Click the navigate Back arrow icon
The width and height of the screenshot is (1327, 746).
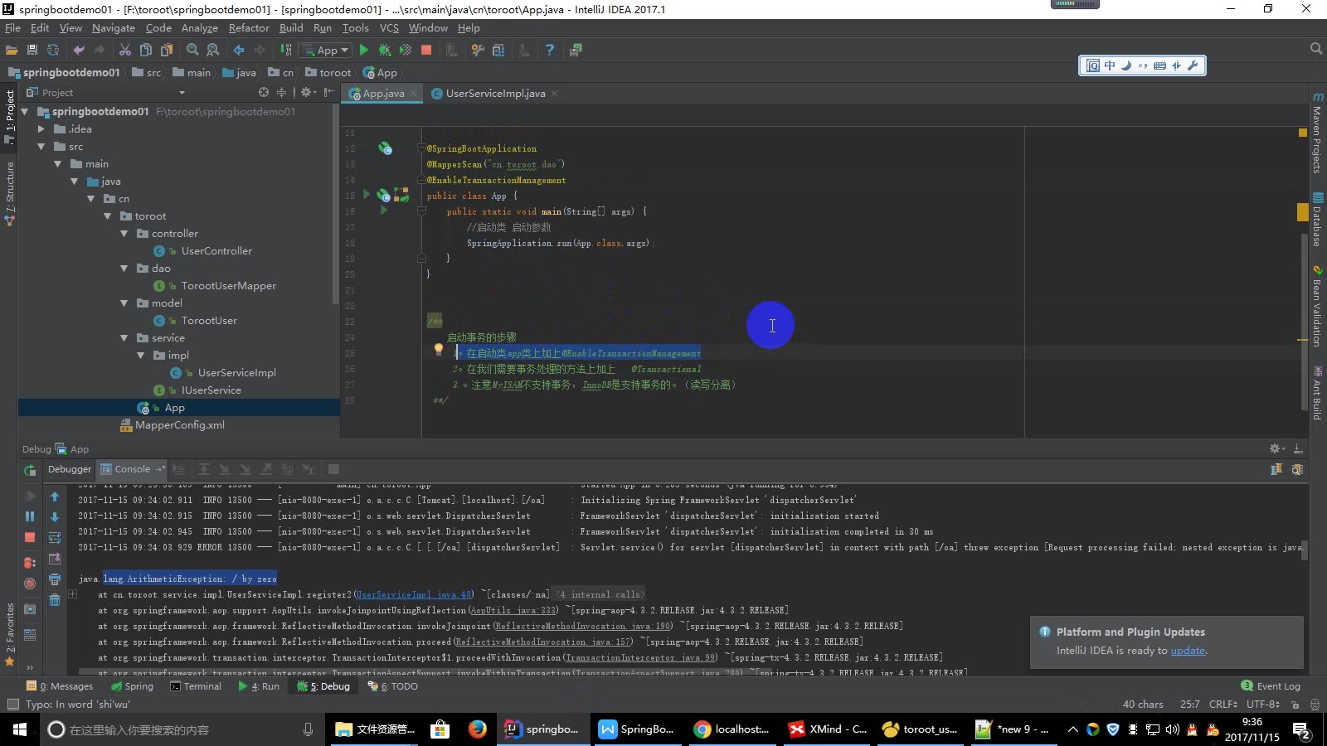[x=239, y=51]
